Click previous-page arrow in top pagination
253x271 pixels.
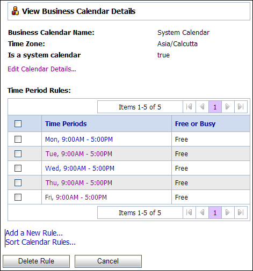202,107
